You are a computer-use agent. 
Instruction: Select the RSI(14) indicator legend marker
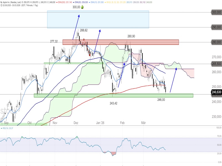[1, 128]
